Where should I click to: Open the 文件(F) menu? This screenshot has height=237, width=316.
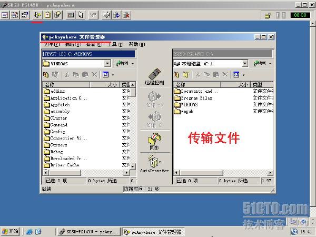point(52,44)
